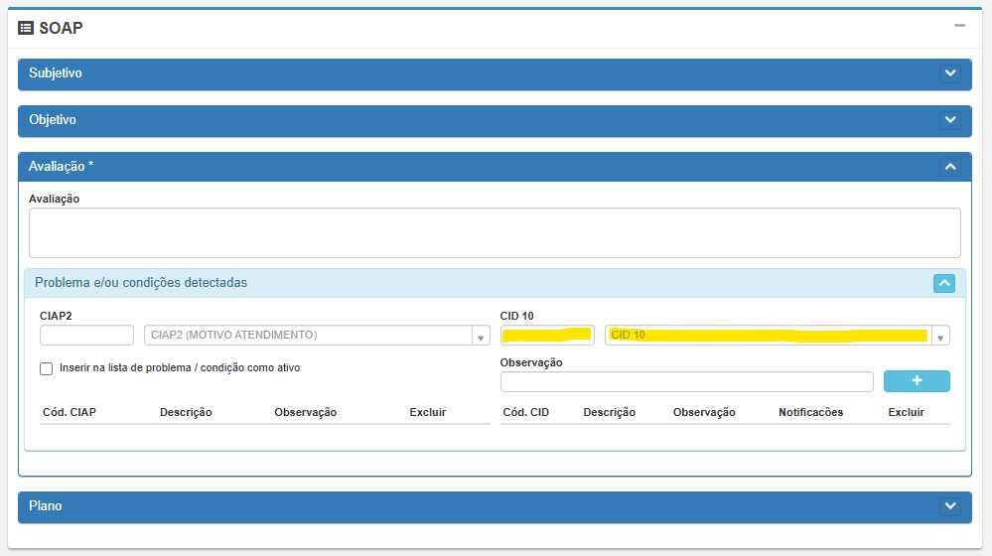992x556 pixels.
Task: Expand the Plano section chevron
Action: point(950,506)
